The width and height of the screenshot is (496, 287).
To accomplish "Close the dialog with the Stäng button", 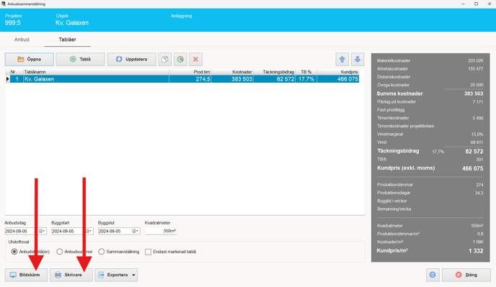I will coord(466,275).
